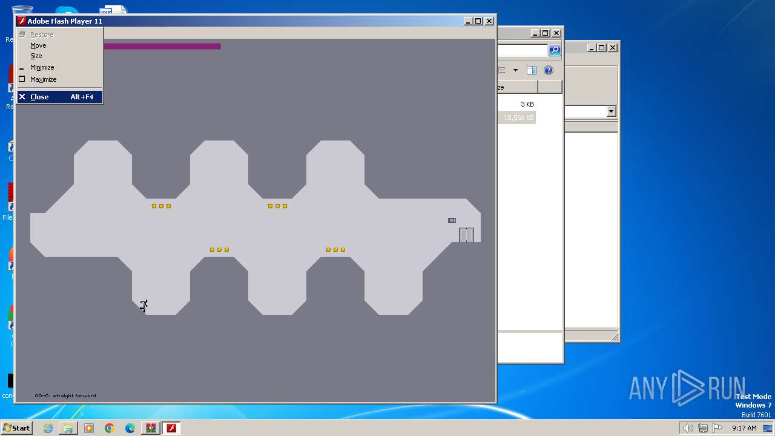This screenshot has width=775, height=436.
Task: Open Windows Explorer from taskbar
Action: click(x=68, y=428)
